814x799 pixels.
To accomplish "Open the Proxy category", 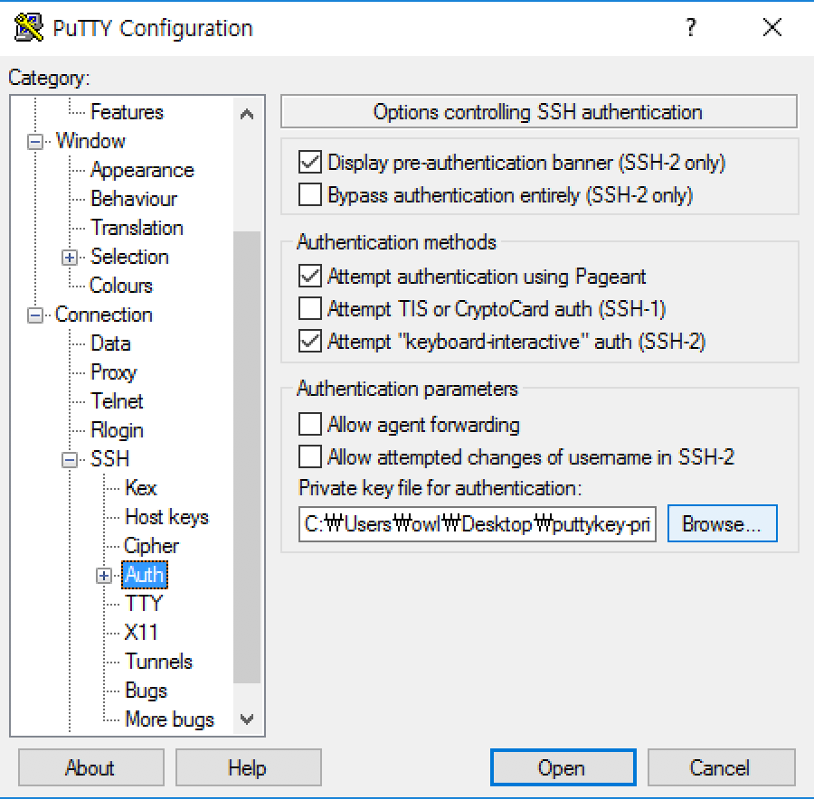I will coord(113,372).
